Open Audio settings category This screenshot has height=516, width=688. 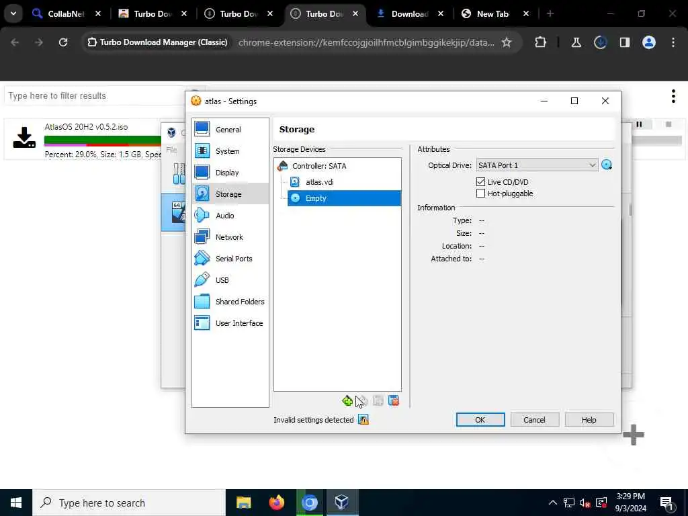230,216
